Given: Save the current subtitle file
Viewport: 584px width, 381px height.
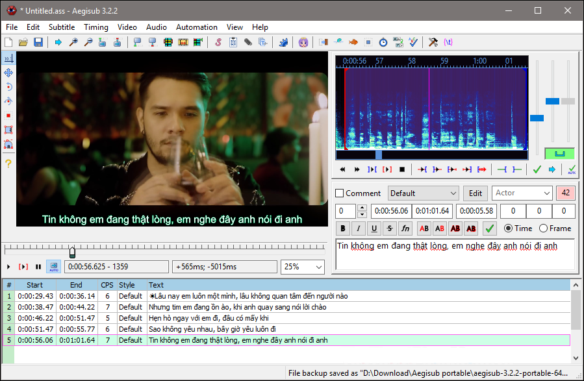Looking at the screenshot, I should (x=38, y=42).
